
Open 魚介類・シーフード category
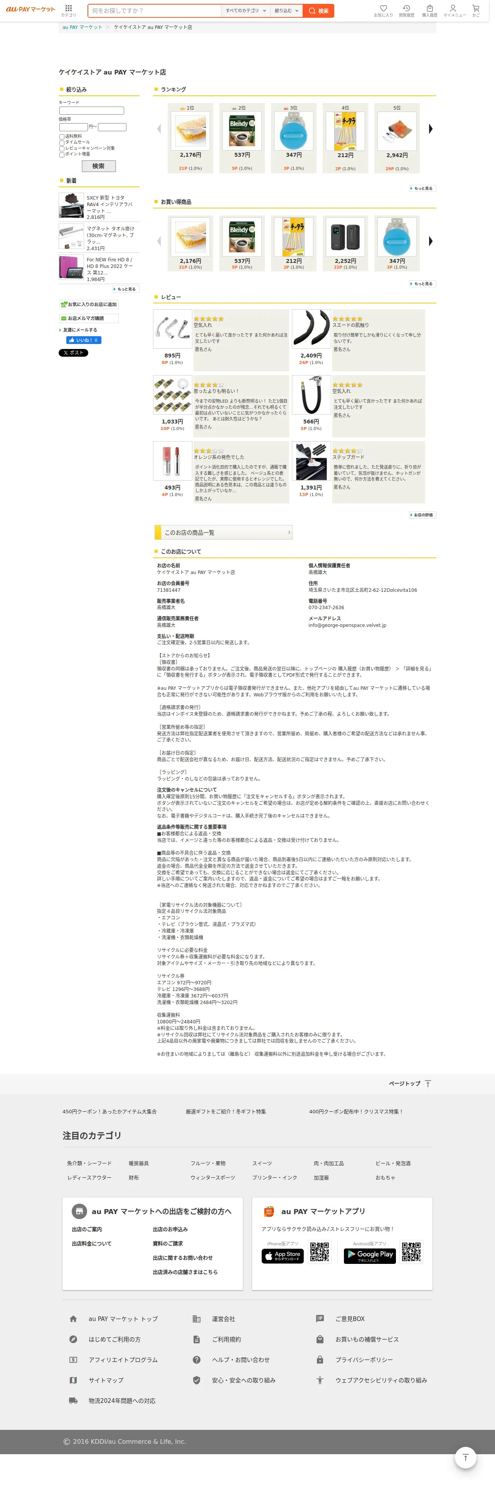coord(89,1163)
